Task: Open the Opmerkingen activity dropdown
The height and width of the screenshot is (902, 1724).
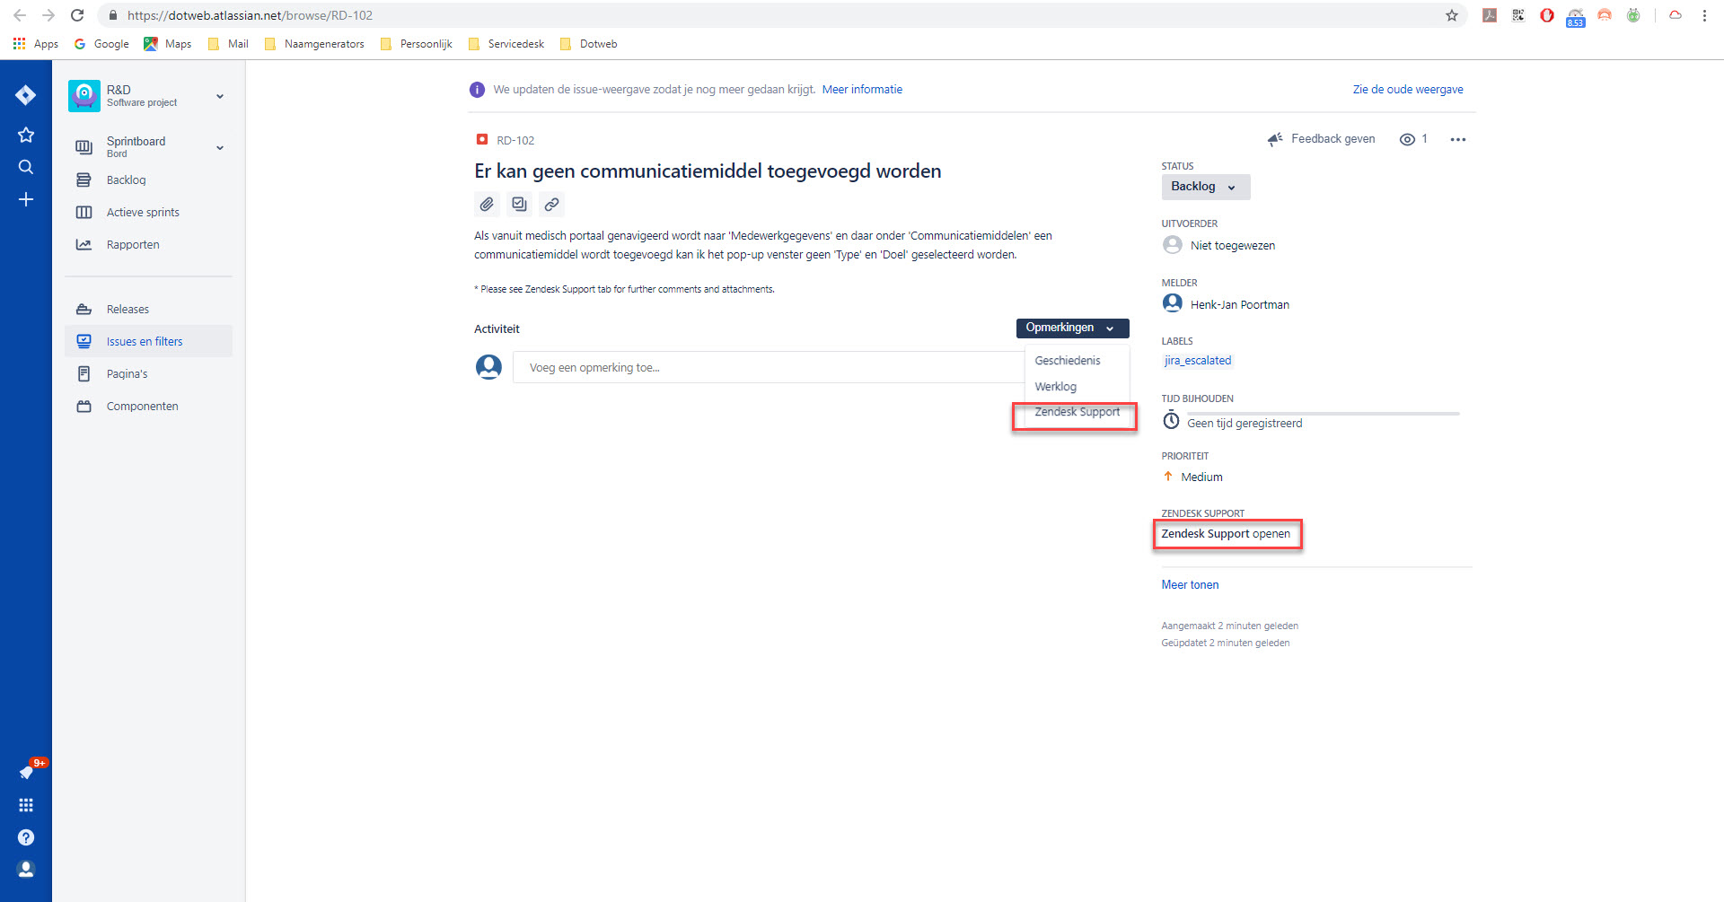Action: click(1072, 328)
